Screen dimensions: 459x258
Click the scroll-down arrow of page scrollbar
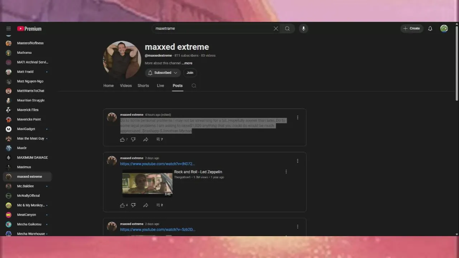pyautogui.click(x=456, y=234)
